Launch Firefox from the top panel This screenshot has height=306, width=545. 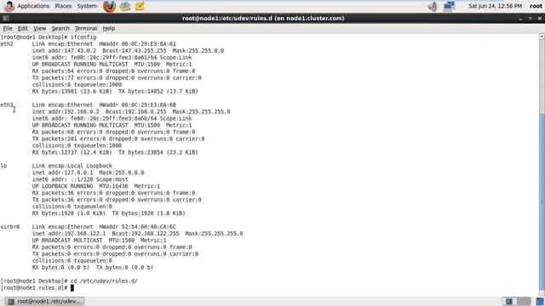coord(109,6)
